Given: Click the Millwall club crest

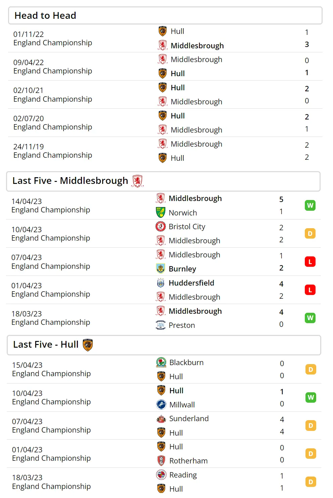Looking at the screenshot, I should pyautogui.click(x=161, y=404).
